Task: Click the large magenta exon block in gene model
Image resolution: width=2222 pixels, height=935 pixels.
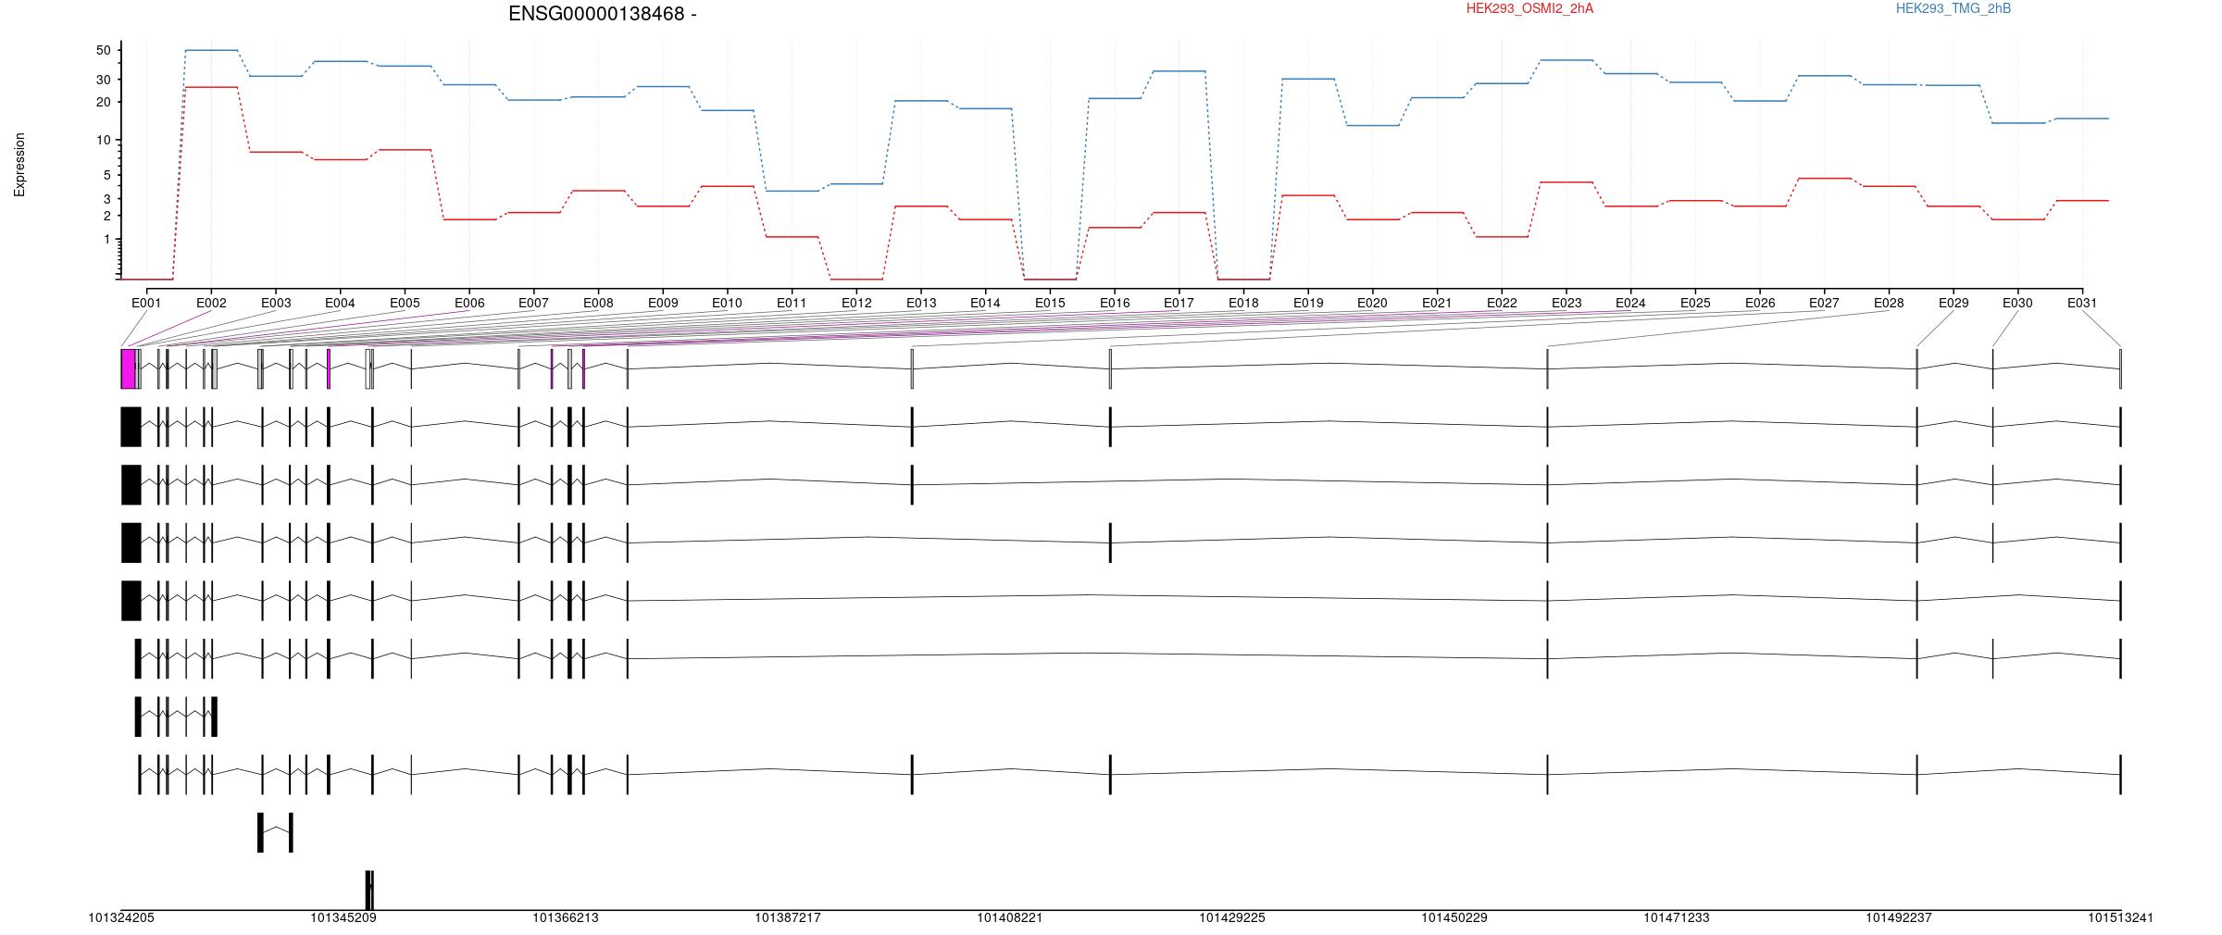Action: coord(129,368)
